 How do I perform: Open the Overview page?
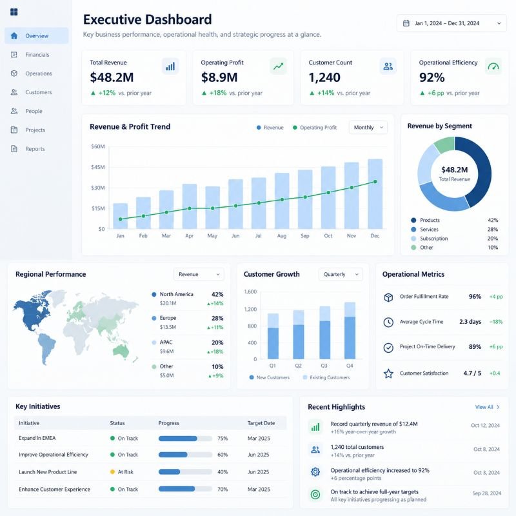click(x=37, y=35)
